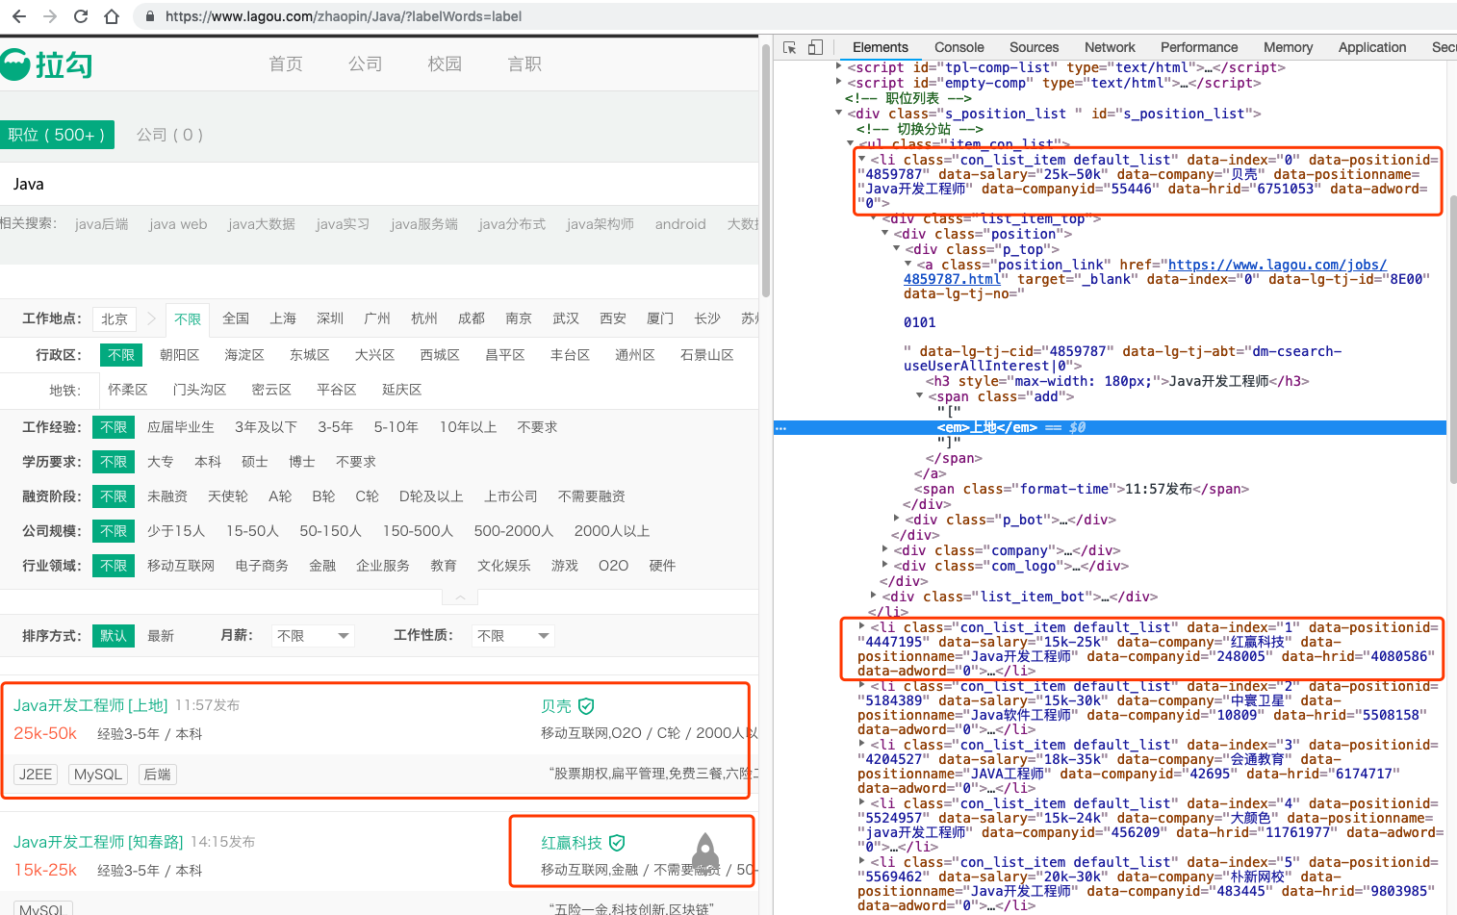Expand the div class="company" node

click(886, 549)
